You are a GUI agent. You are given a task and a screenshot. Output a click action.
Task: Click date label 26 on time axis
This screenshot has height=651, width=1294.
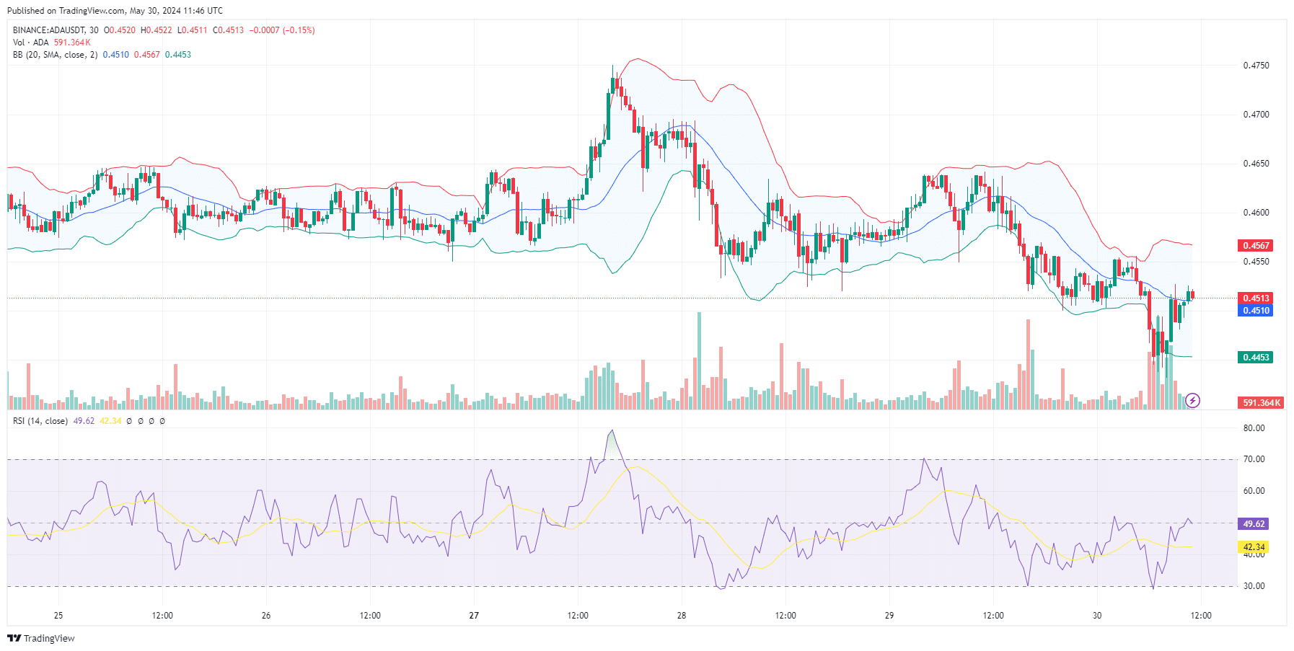(266, 616)
